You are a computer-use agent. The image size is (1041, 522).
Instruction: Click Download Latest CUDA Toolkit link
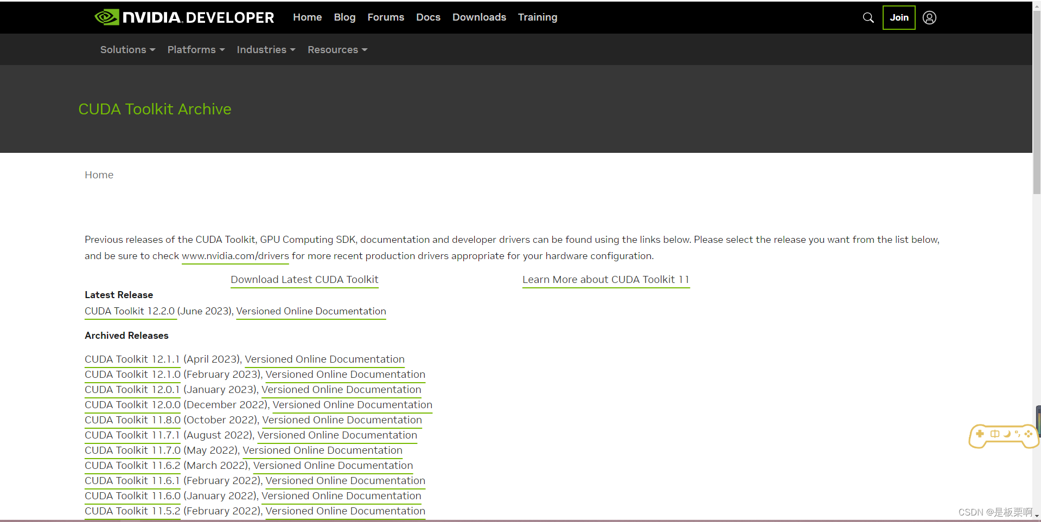(304, 280)
